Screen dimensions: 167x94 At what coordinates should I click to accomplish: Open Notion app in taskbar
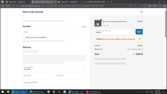54,92
